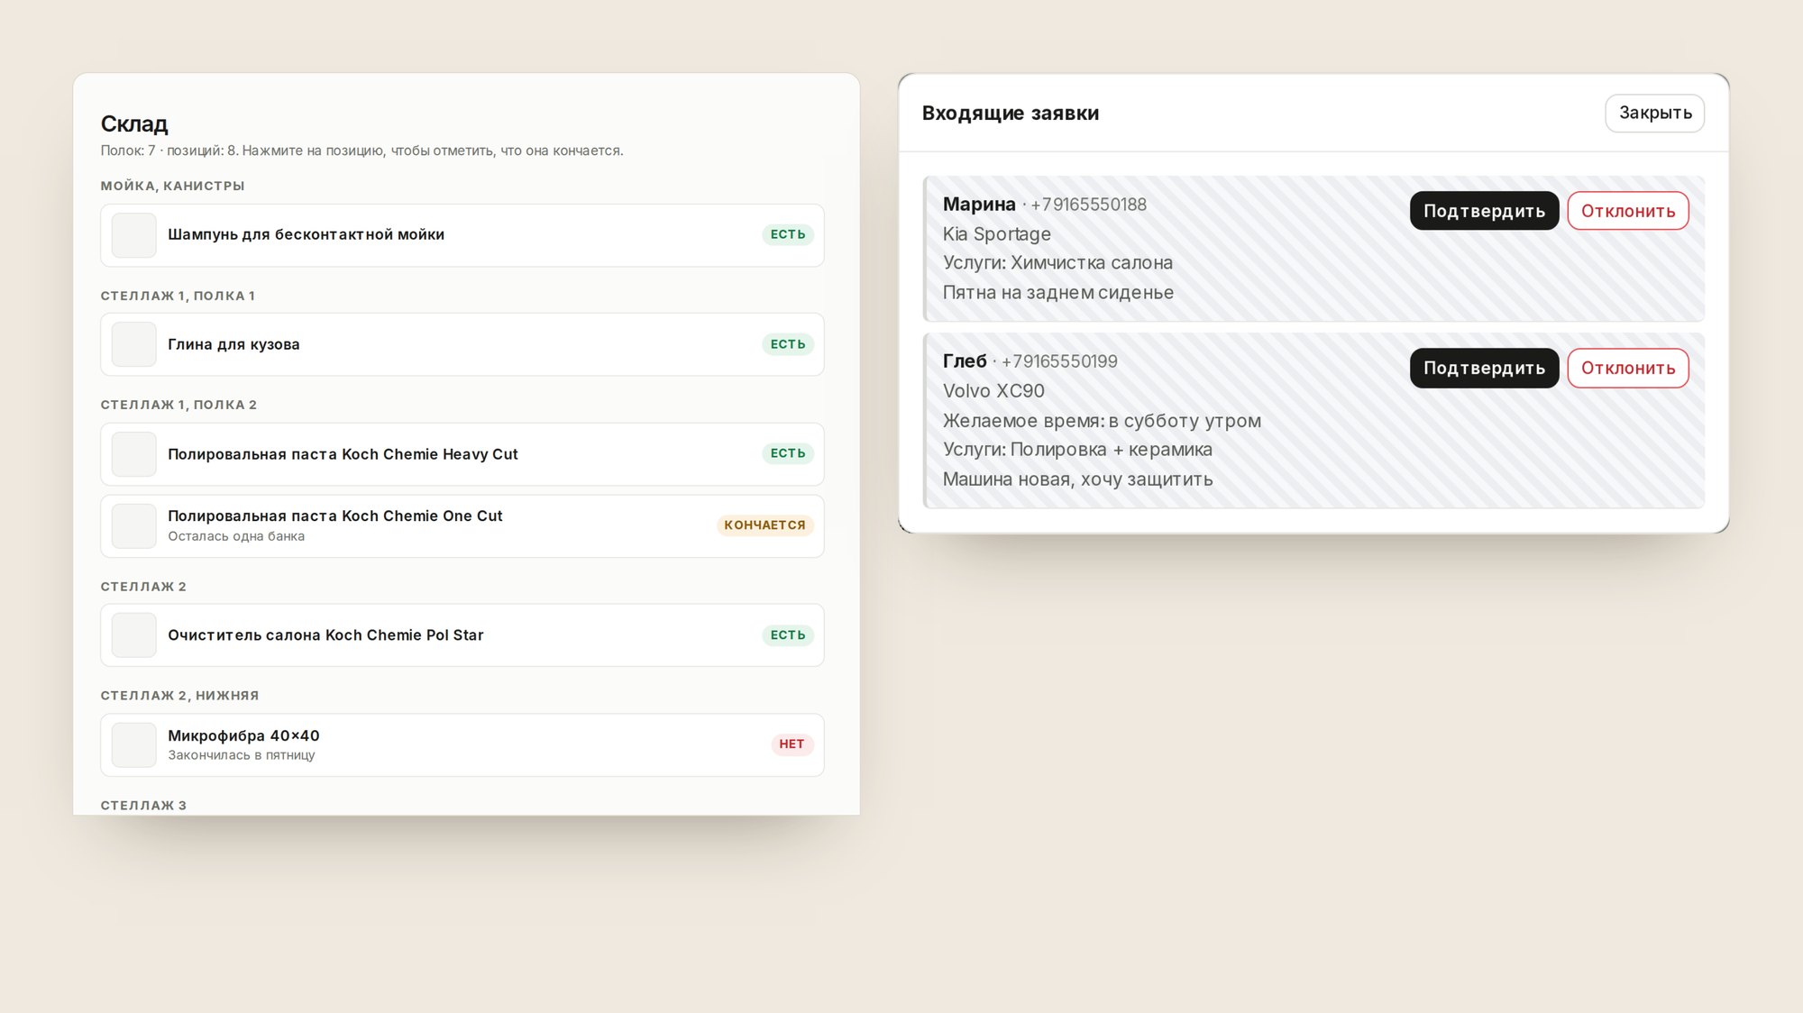
Task: Click the Volvo XC90 text in Глеб's request
Action: coord(993,391)
